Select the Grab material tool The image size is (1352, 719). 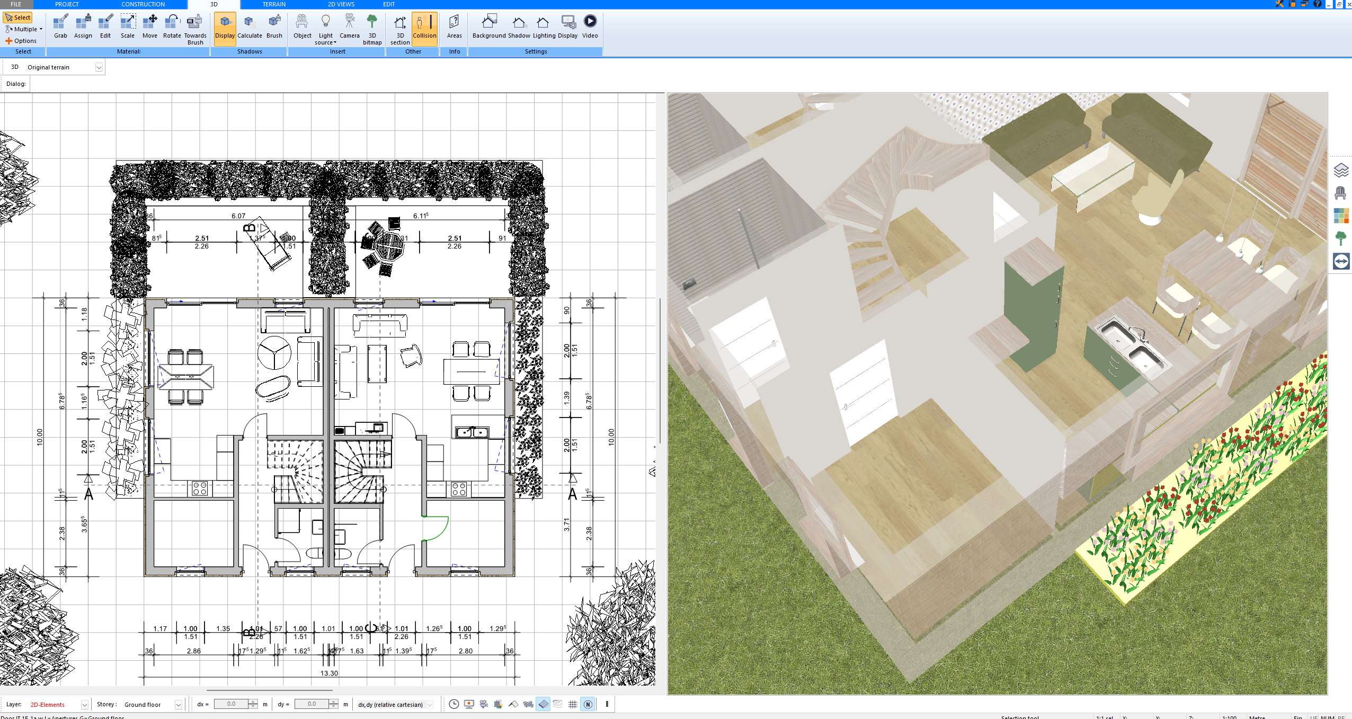60,26
